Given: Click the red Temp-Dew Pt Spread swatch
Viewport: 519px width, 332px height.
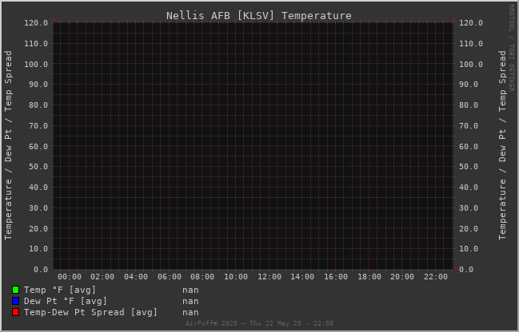Looking at the screenshot, I should pos(15,312).
